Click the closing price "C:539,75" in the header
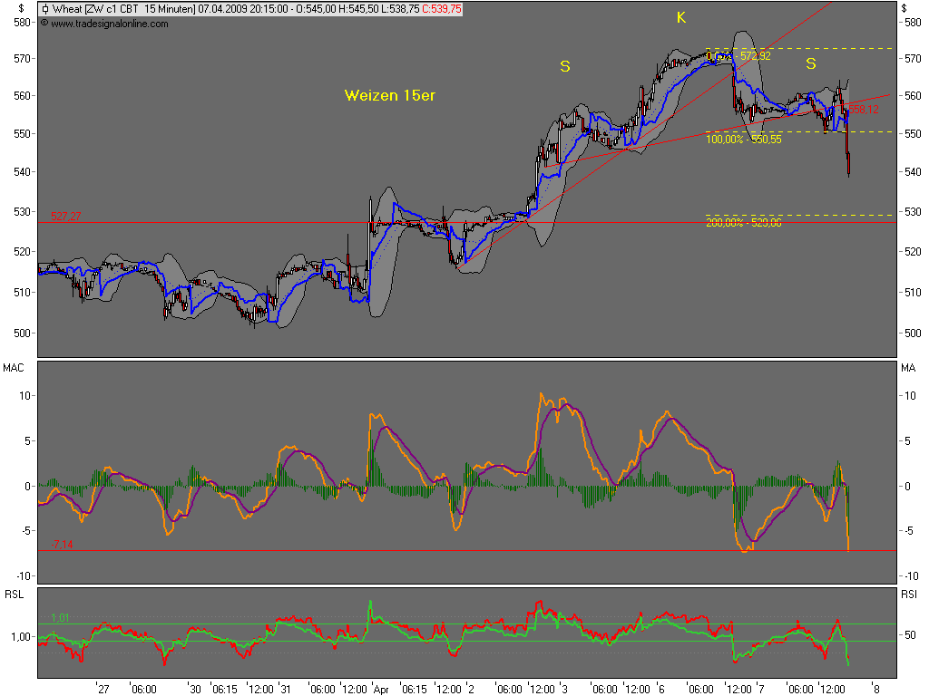The image size is (929, 696). click(442, 9)
